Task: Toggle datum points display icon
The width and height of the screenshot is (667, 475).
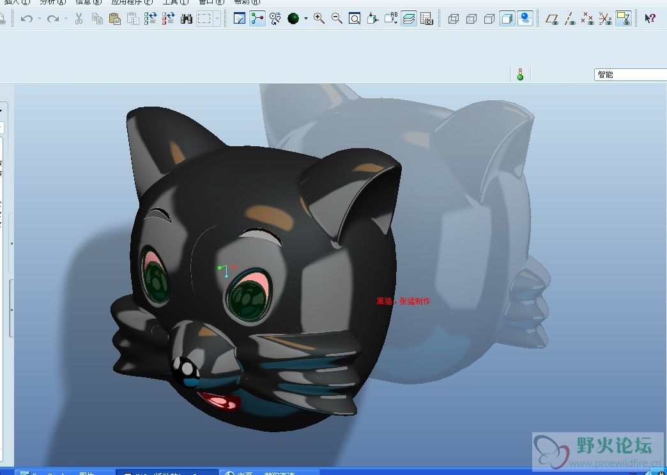Action: click(588, 19)
